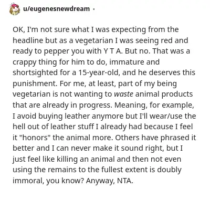Click the dot separator after the username

point(93,9)
